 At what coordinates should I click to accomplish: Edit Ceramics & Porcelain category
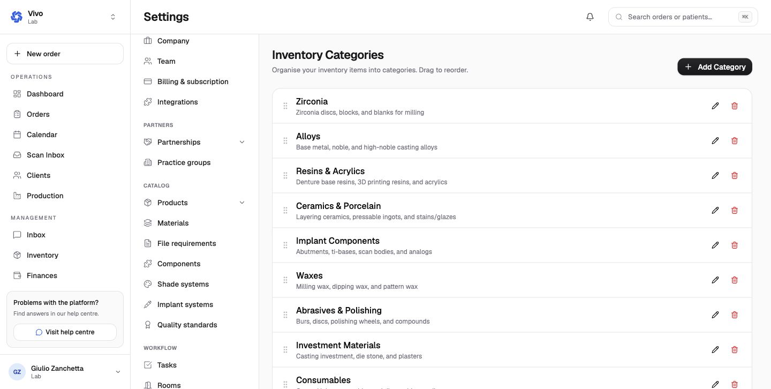coord(715,211)
